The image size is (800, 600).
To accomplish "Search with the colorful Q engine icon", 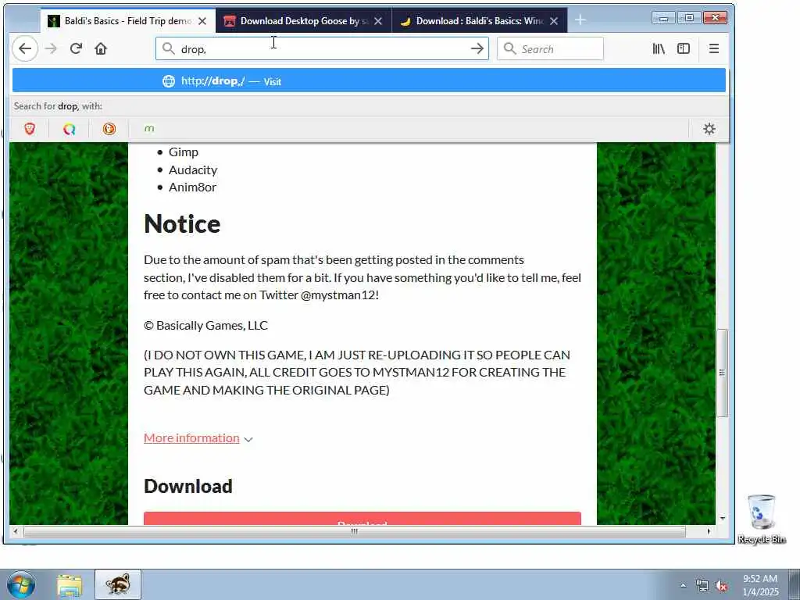I will (x=69, y=129).
